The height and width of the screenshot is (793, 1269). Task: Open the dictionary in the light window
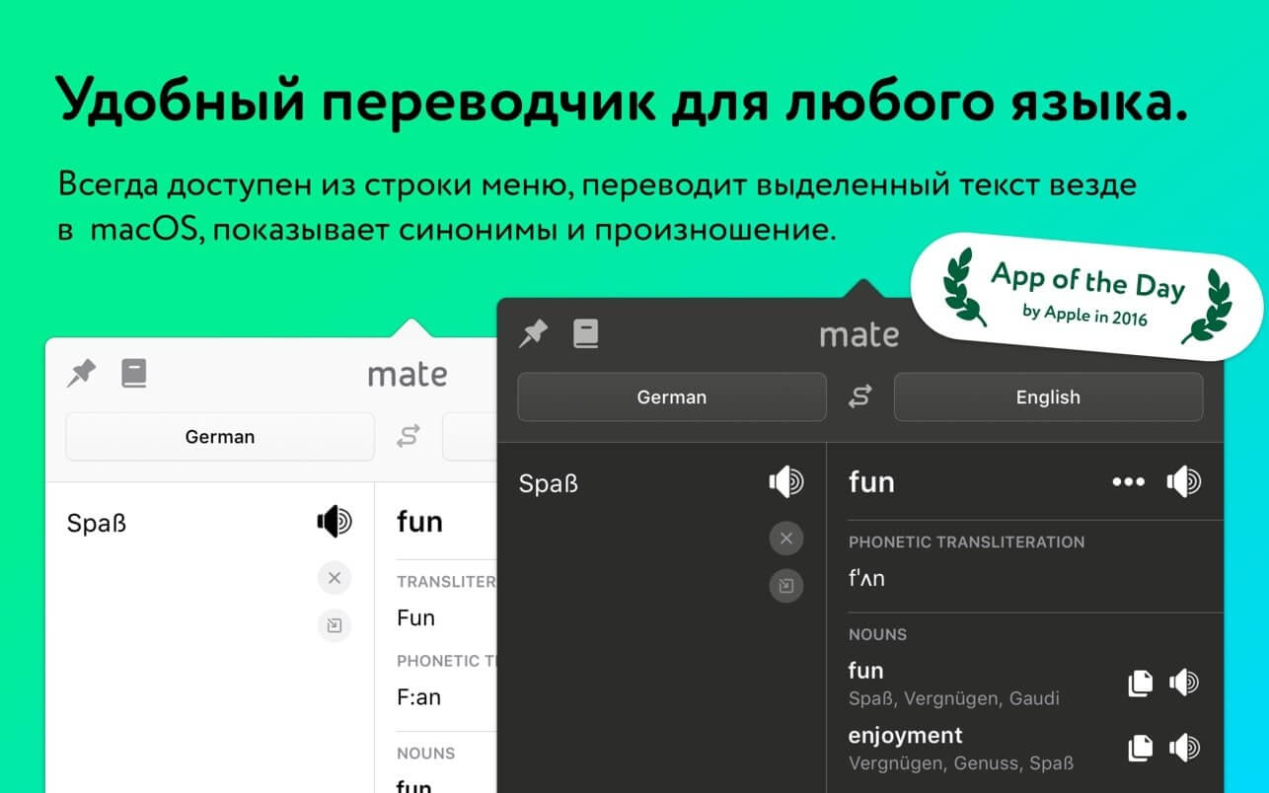(134, 373)
